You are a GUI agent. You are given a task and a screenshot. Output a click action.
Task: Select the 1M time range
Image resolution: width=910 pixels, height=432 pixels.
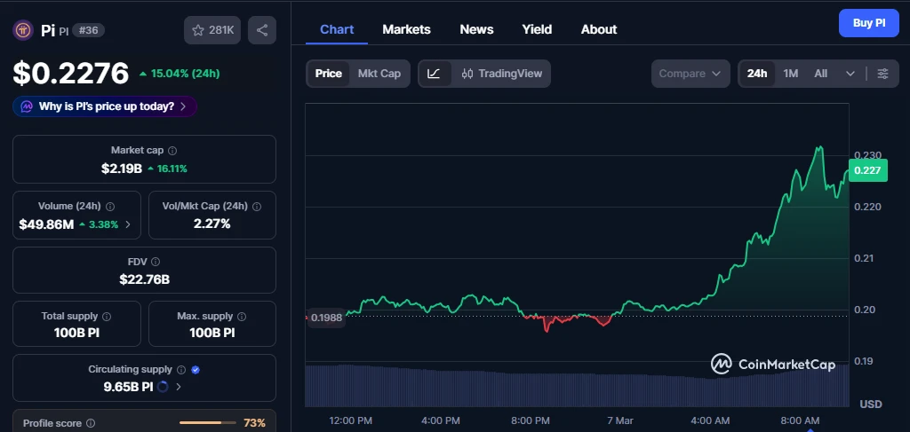[x=790, y=74]
